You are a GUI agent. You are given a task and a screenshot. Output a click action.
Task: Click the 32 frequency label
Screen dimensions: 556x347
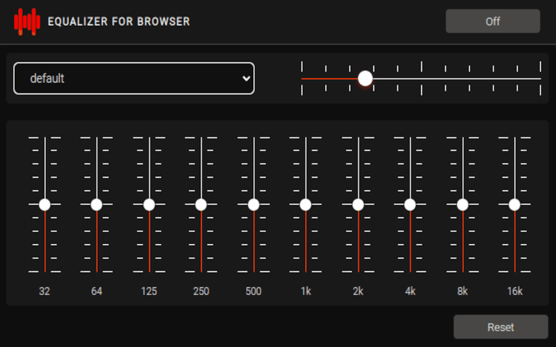coord(44,291)
